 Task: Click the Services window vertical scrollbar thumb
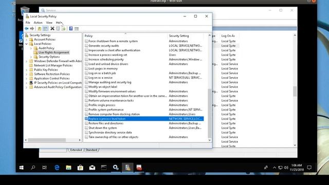click(295, 91)
